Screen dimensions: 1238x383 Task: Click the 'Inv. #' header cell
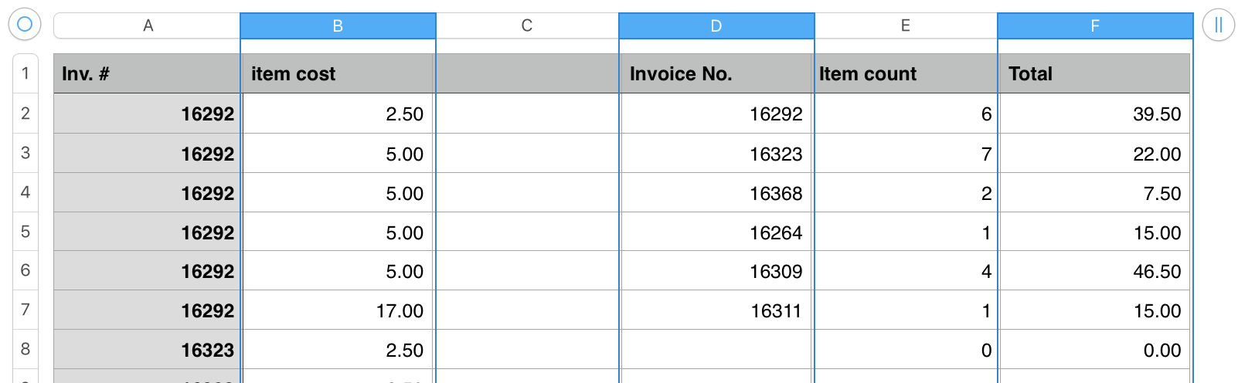tap(147, 73)
